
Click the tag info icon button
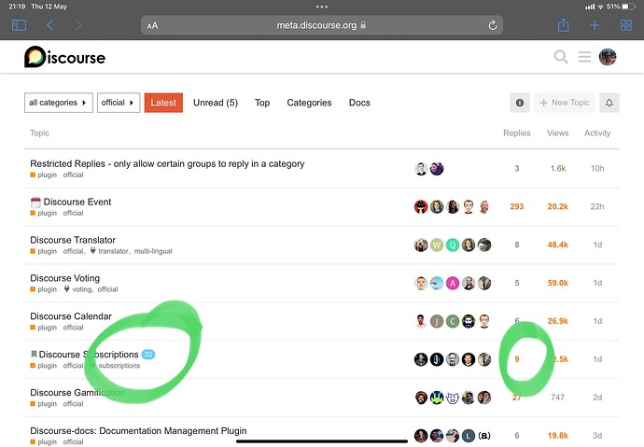coord(520,103)
